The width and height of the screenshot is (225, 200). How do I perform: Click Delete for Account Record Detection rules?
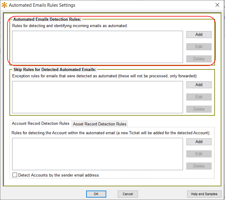pyautogui.click(x=199, y=166)
